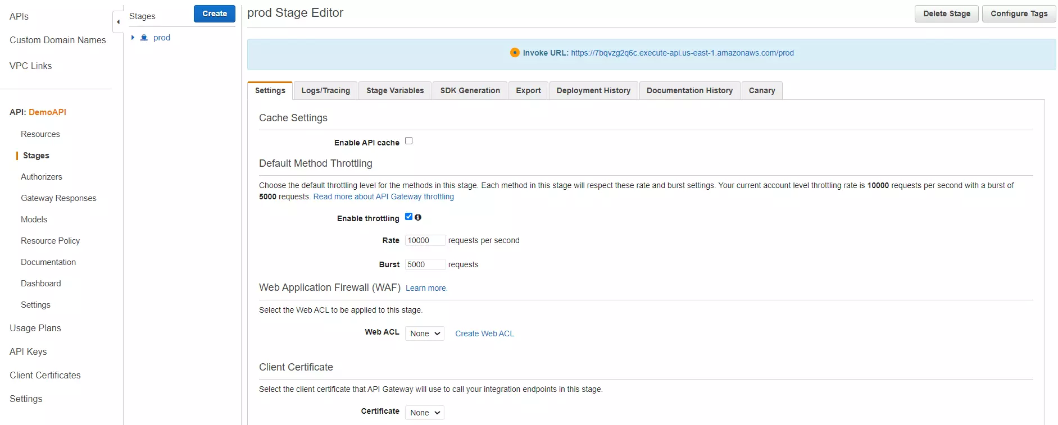This screenshot has width=1058, height=425.
Task: Click the Create stage button
Action: tap(215, 13)
